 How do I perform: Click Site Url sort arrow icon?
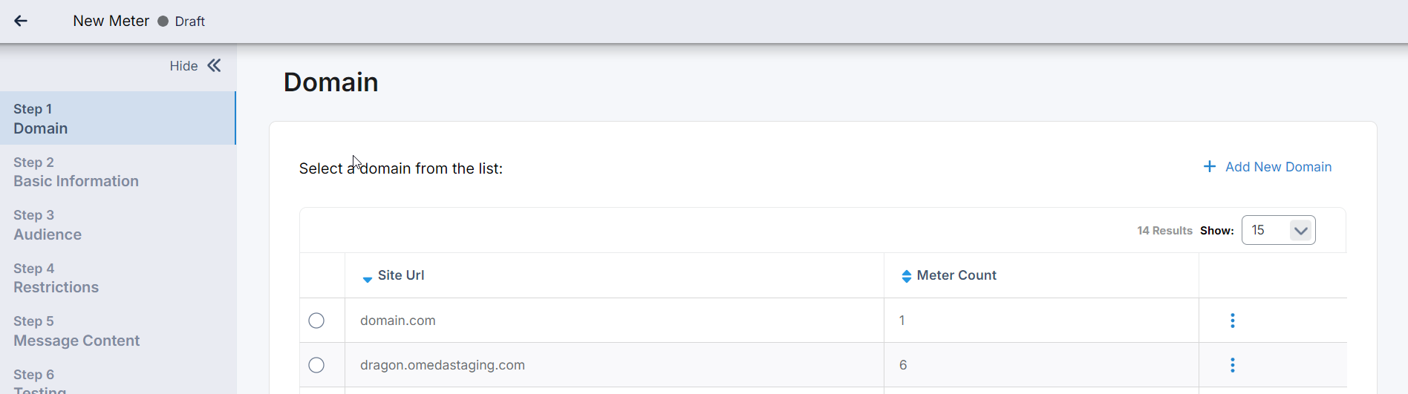367,279
